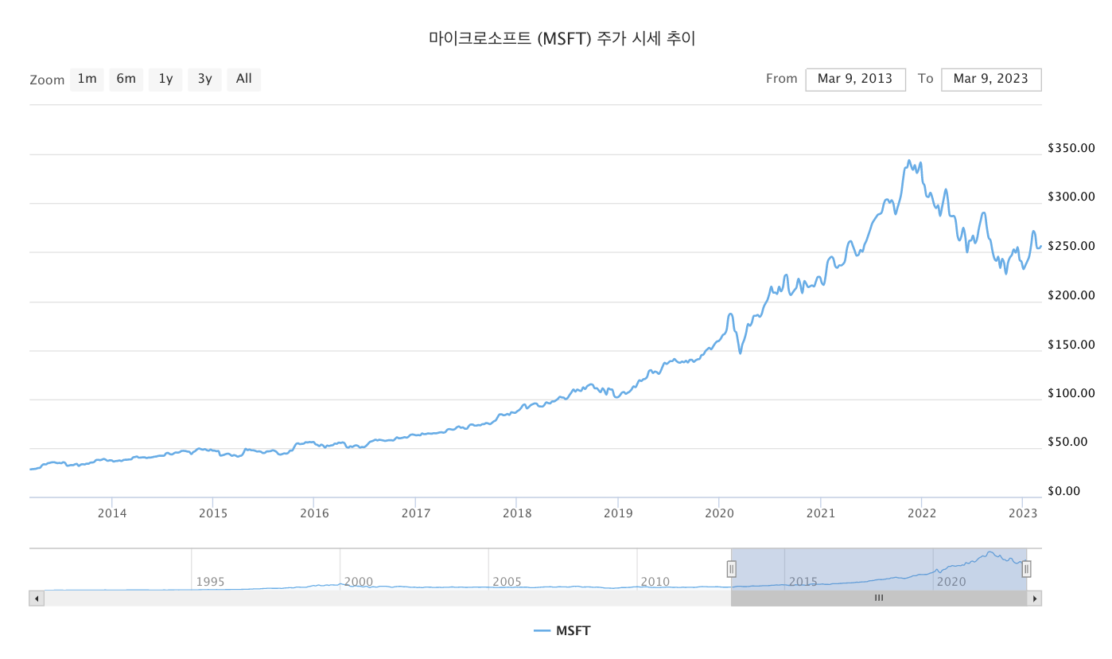Click the $150.00 y-axis label
Image resolution: width=1112 pixels, height=659 pixels.
pos(1071,345)
